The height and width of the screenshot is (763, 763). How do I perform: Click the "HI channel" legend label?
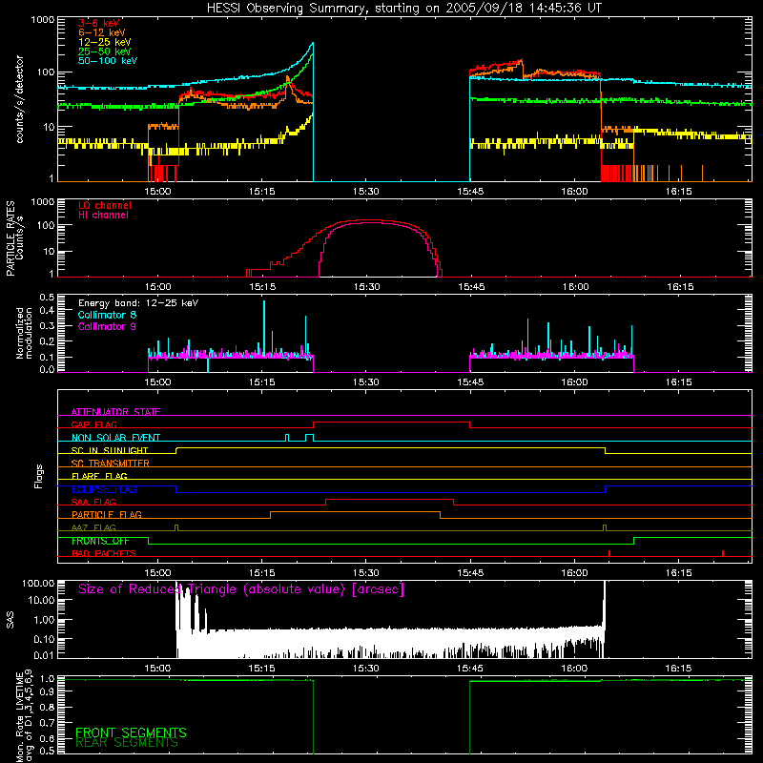pyautogui.click(x=104, y=216)
